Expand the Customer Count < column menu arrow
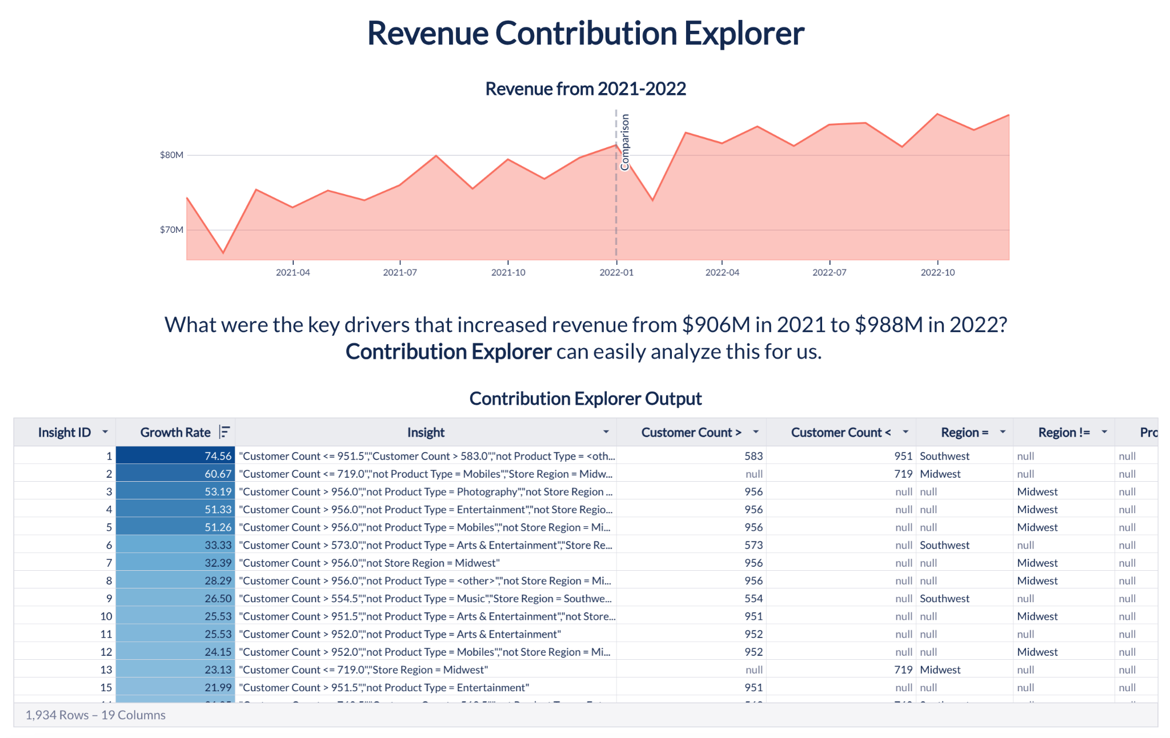This screenshot has height=738, width=1170. tap(905, 432)
